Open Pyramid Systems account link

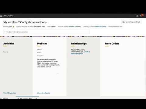point(75,27)
